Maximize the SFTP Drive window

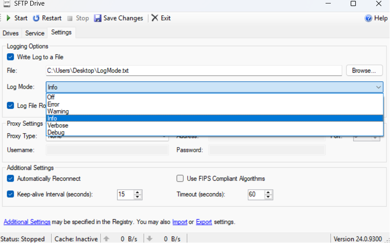(x=353, y=3)
